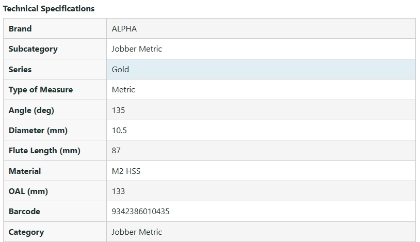Click the Brand row label

[20, 29]
